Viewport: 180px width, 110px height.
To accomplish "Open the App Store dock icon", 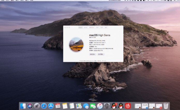I will point(51,106).
